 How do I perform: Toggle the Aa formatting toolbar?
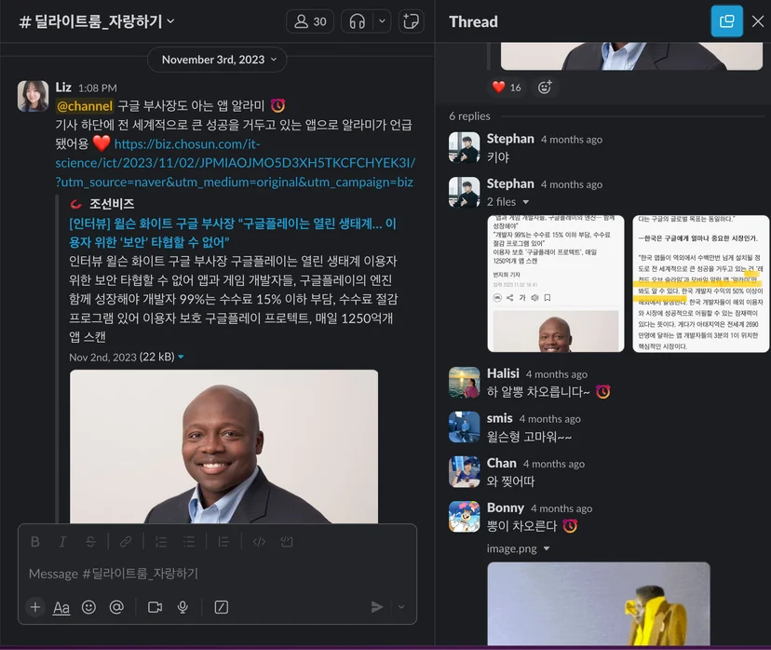[61, 608]
